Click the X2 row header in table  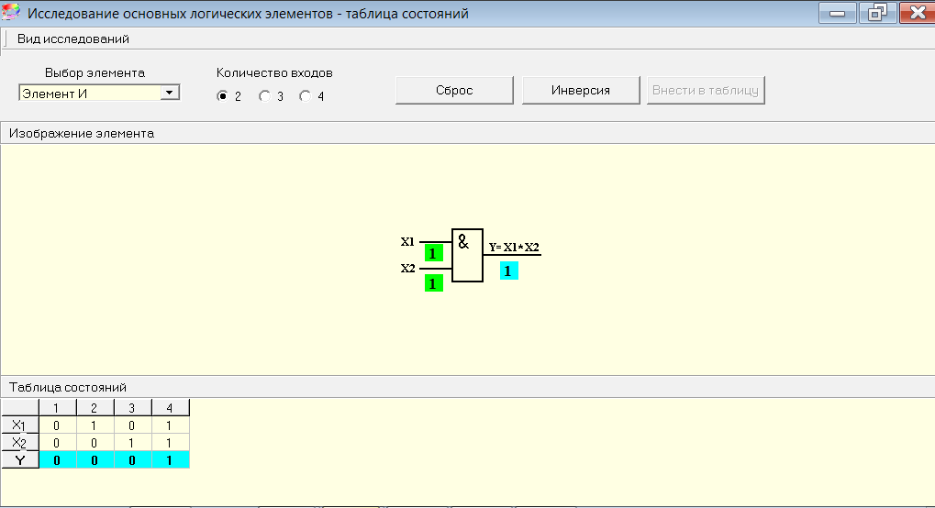[x=19, y=442]
